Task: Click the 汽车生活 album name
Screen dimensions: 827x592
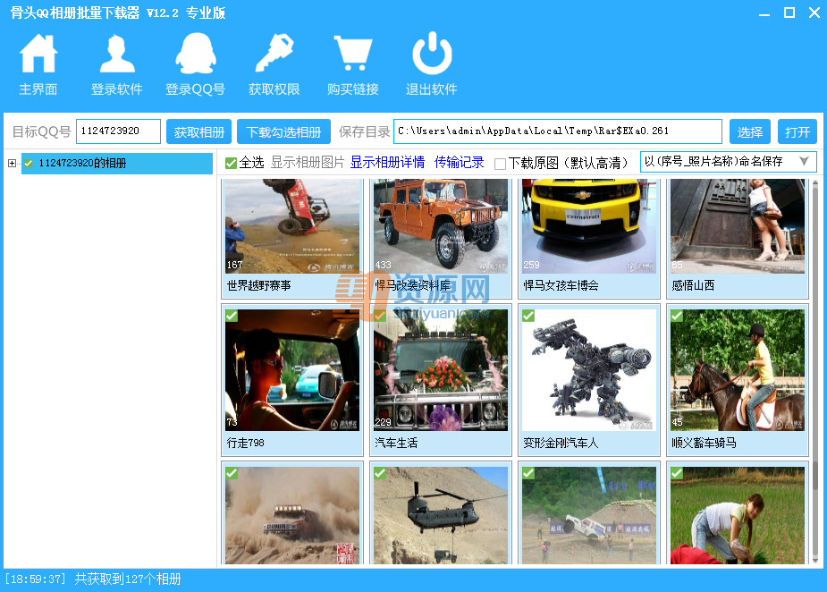Action: pyautogui.click(x=396, y=444)
